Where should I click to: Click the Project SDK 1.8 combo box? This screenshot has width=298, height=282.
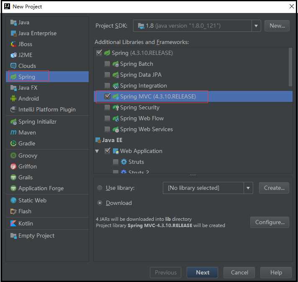click(197, 26)
